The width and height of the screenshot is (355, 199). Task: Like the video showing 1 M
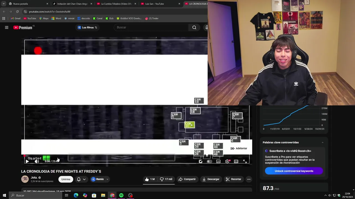150,179
